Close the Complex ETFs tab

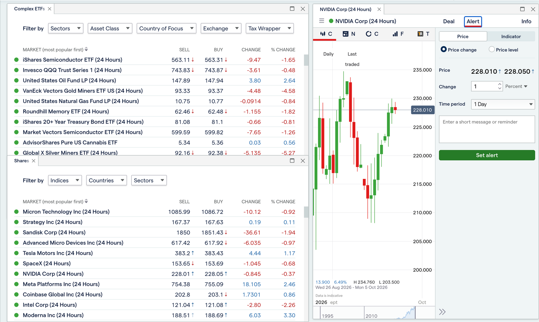click(x=50, y=9)
